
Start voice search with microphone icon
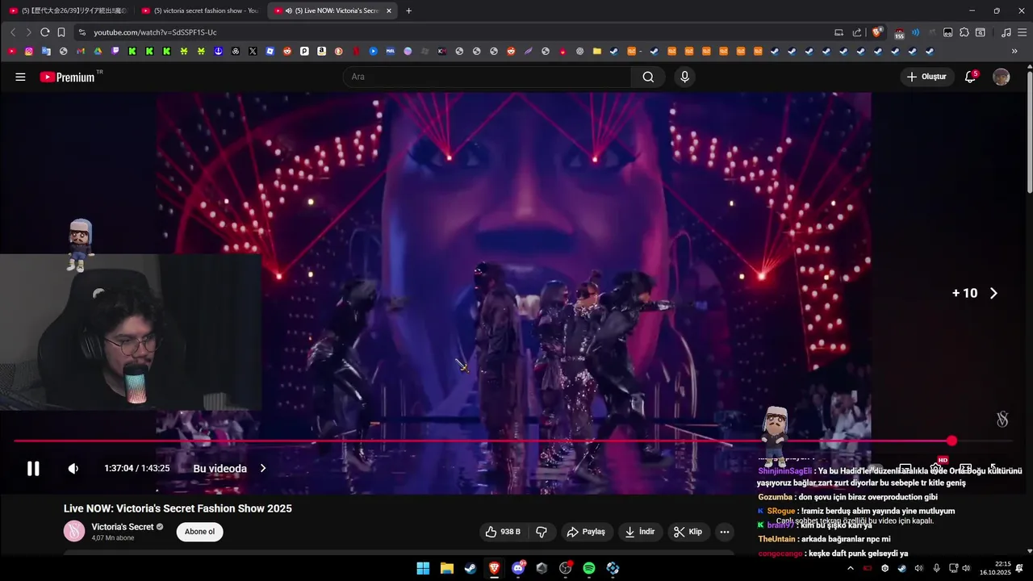click(x=684, y=77)
